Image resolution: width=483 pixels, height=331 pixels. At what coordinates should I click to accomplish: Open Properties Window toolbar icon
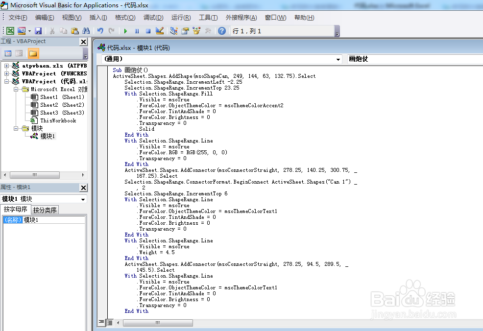tap(185, 31)
